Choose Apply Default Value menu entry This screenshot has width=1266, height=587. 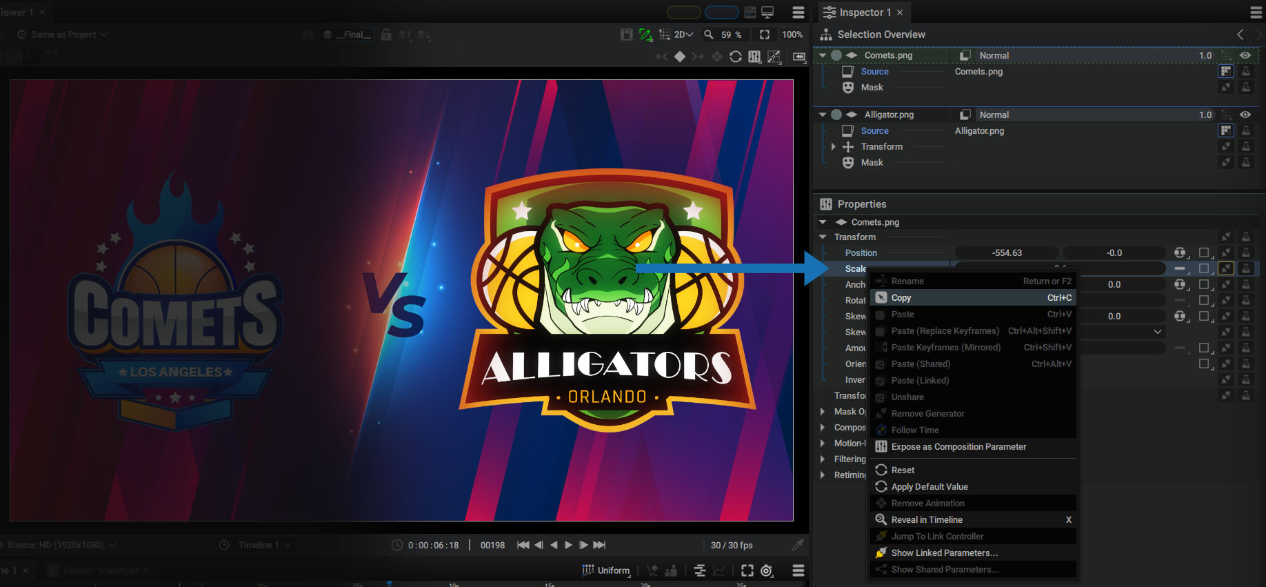pyautogui.click(x=973, y=487)
